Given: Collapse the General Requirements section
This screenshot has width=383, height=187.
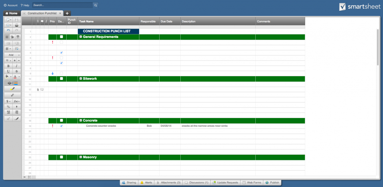Looking at the screenshot, I should (x=81, y=37).
